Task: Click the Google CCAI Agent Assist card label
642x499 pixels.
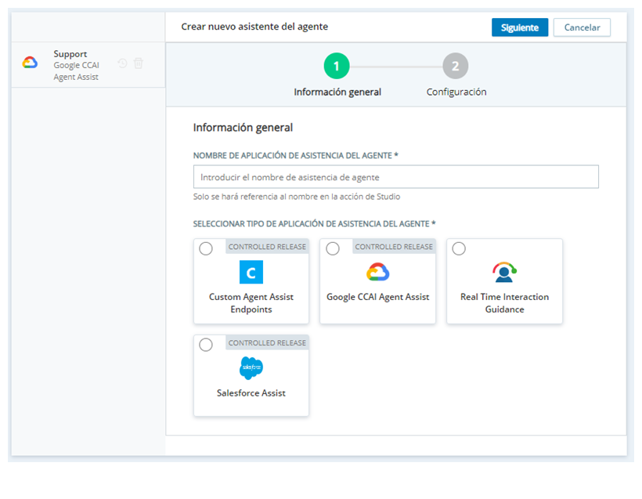Action: pyautogui.click(x=377, y=297)
